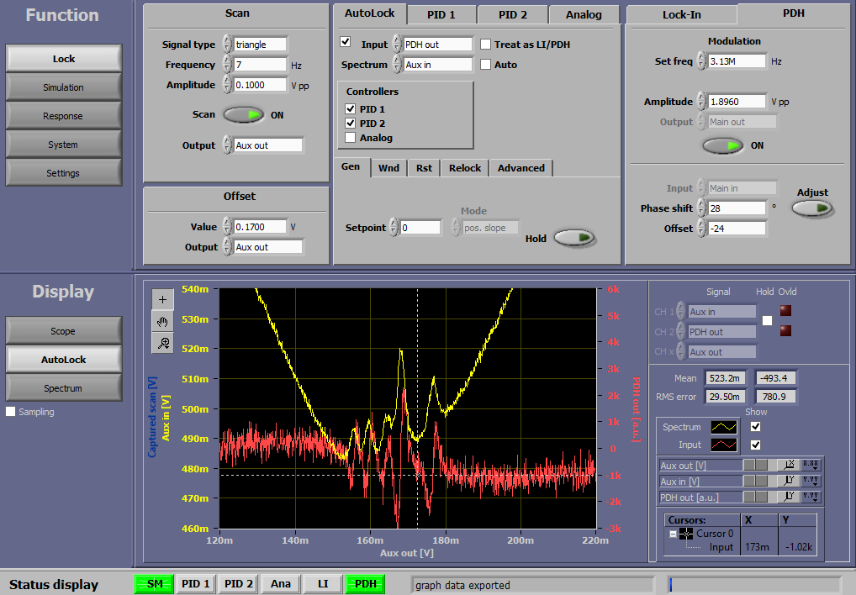Enable the Auto spectrum checkbox
The width and height of the screenshot is (856, 595).
485,65
